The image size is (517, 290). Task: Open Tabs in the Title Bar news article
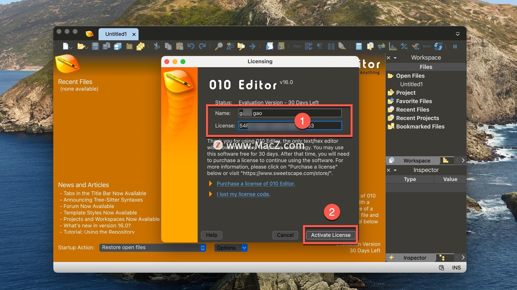coord(105,193)
